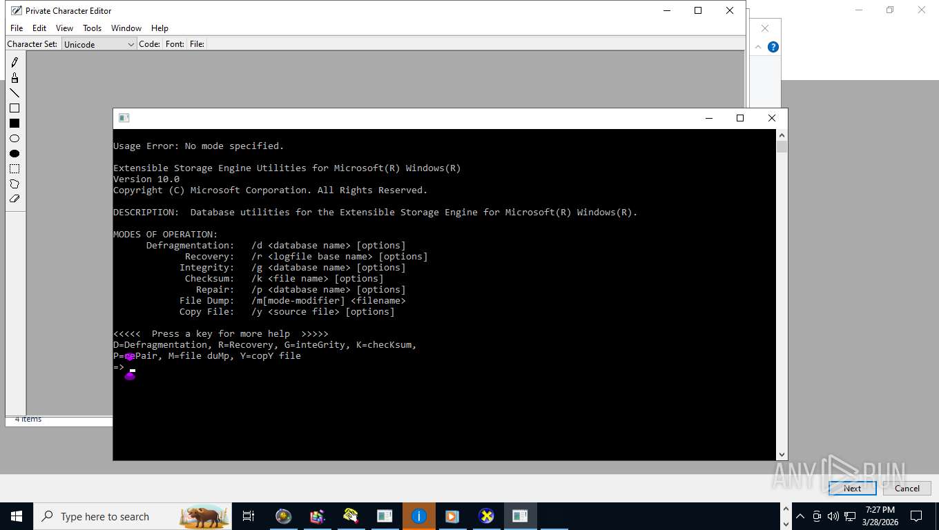The height and width of the screenshot is (530, 939).
Task: Select the Filled Ellipse tool
Action: pos(14,153)
